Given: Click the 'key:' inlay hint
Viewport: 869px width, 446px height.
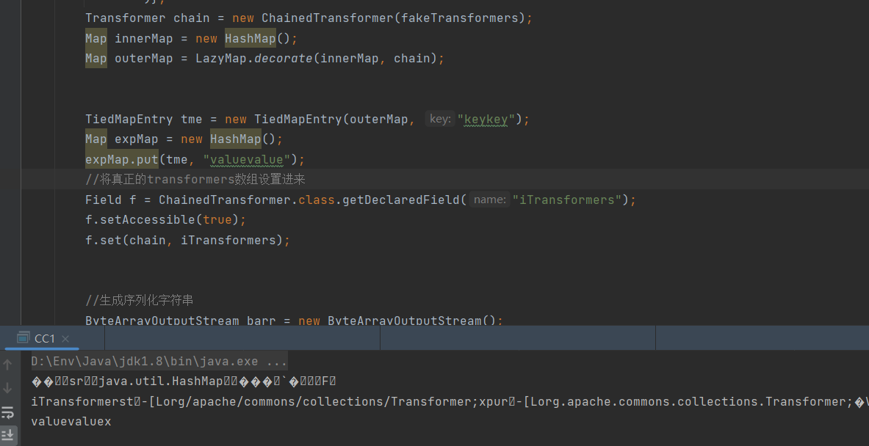Looking at the screenshot, I should (440, 119).
